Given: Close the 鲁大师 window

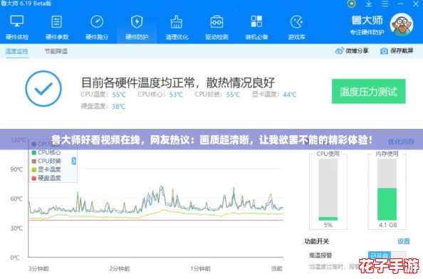Looking at the screenshot, I should click(416, 4).
